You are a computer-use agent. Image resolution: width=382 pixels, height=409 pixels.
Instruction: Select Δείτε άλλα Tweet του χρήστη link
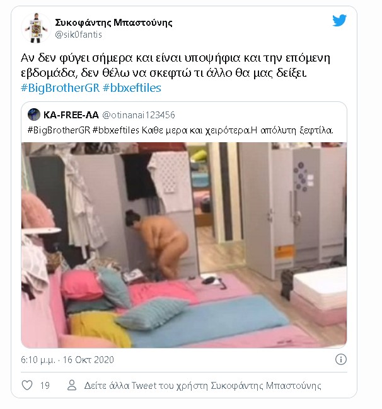pos(202,386)
